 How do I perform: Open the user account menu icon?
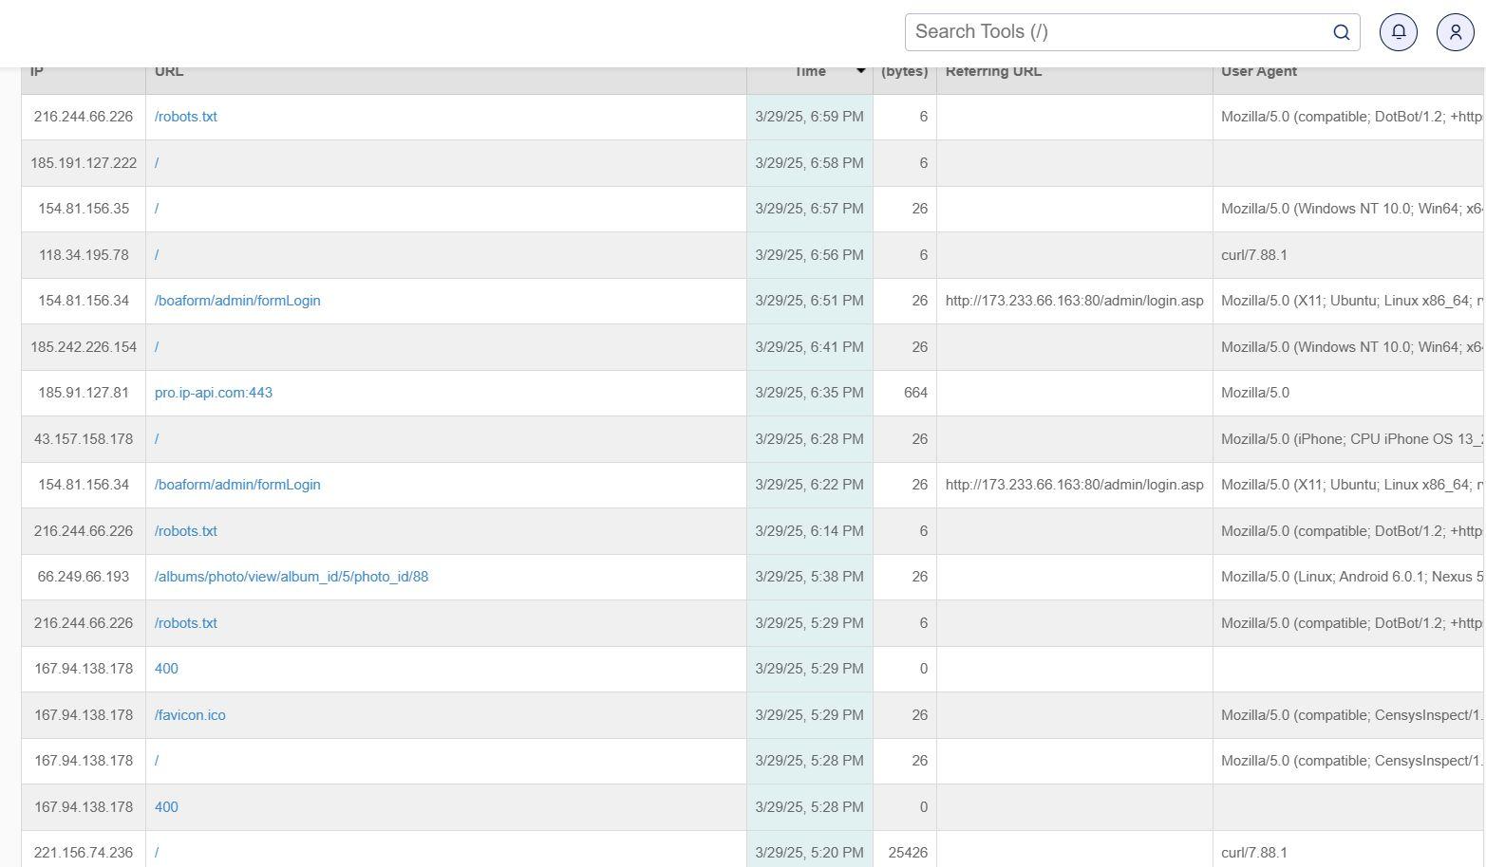coord(1455,32)
